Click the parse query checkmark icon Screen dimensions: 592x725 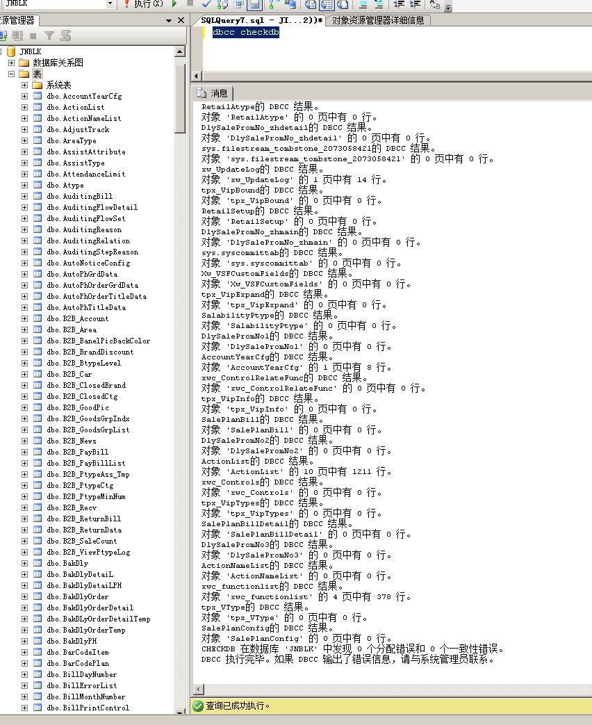pos(206,4)
